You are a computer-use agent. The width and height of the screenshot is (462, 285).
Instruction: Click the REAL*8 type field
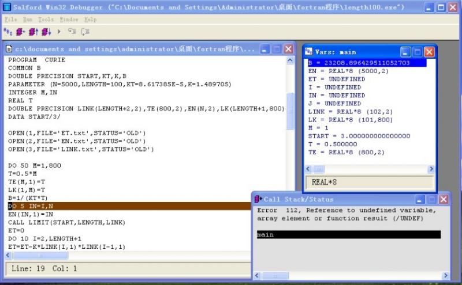pyautogui.click(x=370, y=182)
